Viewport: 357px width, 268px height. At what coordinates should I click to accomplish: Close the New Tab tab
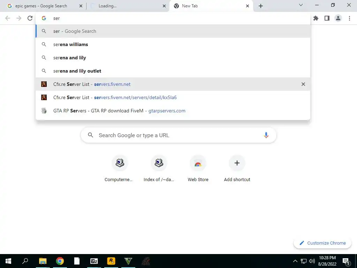tap(248, 6)
